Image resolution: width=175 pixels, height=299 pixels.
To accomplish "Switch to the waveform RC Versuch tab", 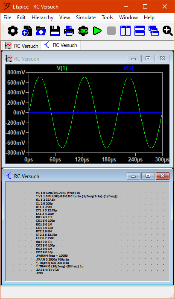I will point(21,46).
